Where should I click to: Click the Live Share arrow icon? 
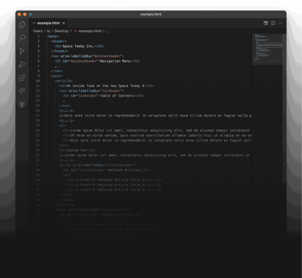pyautogui.click(x=22, y=91)
